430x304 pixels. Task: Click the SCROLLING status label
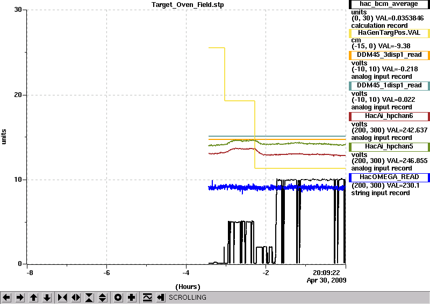pos(187,298)
